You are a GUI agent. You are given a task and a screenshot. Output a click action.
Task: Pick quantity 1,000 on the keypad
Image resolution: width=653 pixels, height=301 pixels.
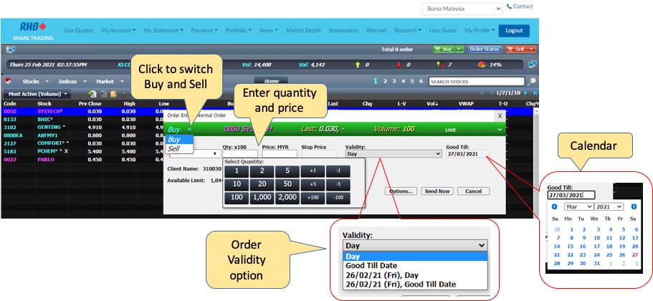pyautogui.click(x=262, y=198)
